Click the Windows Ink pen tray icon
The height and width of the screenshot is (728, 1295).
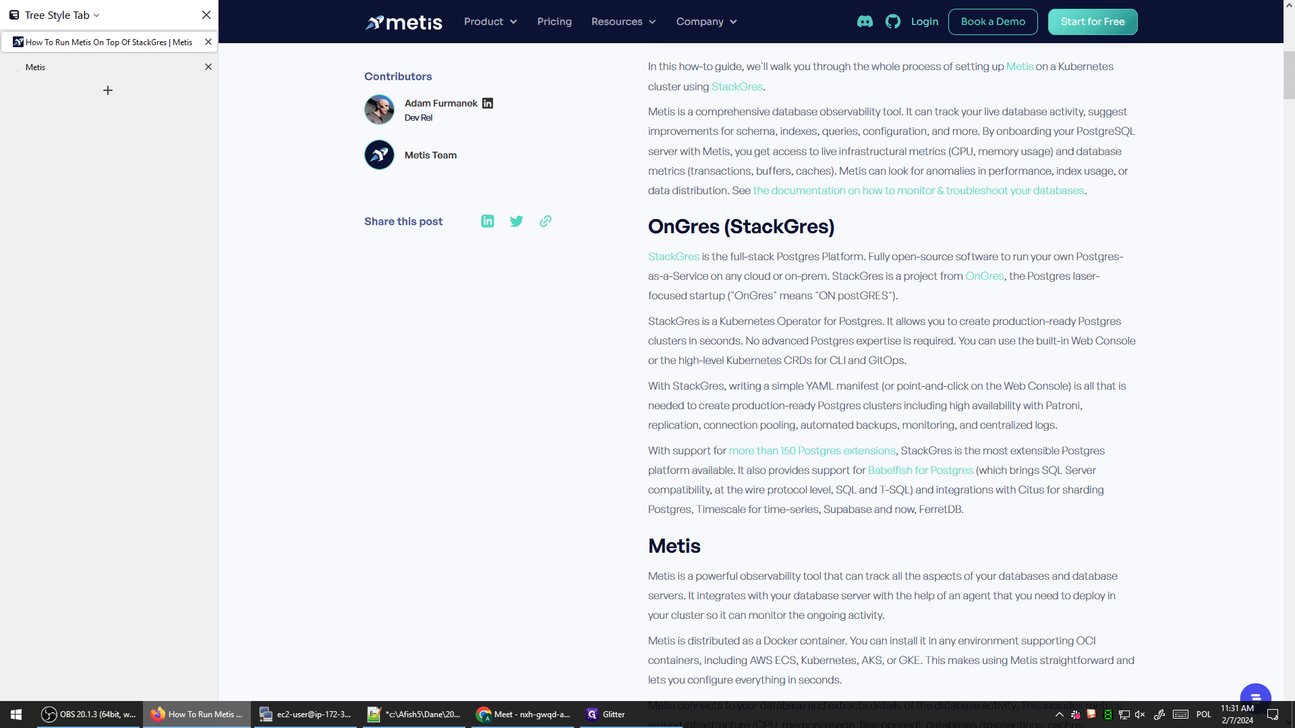1159,715
